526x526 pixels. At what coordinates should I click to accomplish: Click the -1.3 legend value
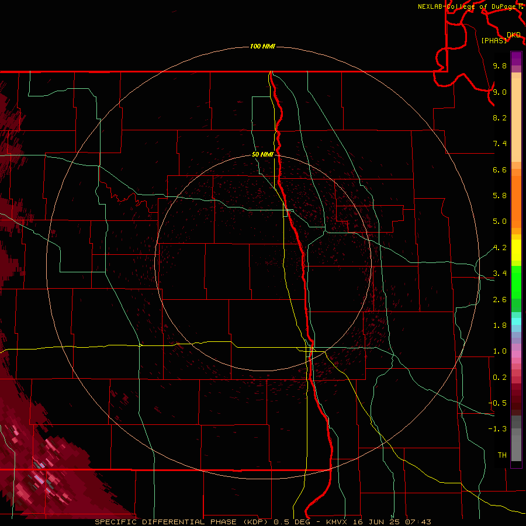(x=497, y=429)
